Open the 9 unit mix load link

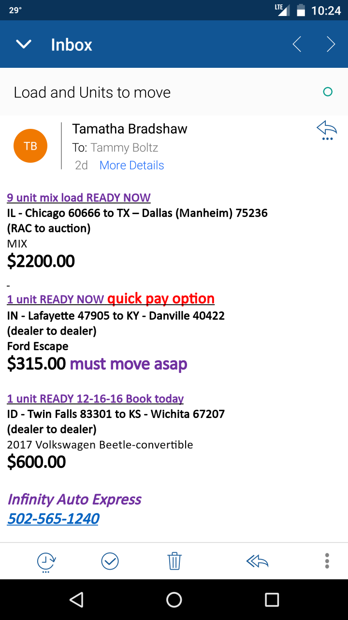(79, 198)
